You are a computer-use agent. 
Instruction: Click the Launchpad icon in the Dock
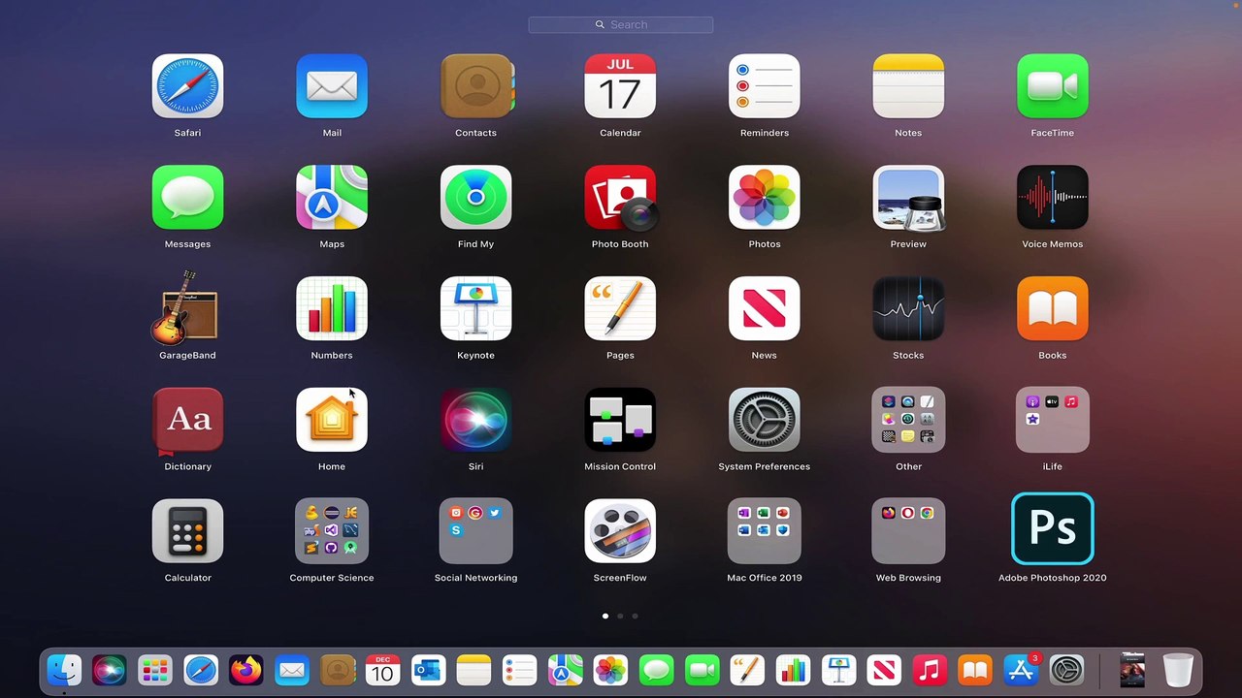click(x=155, y=670)
